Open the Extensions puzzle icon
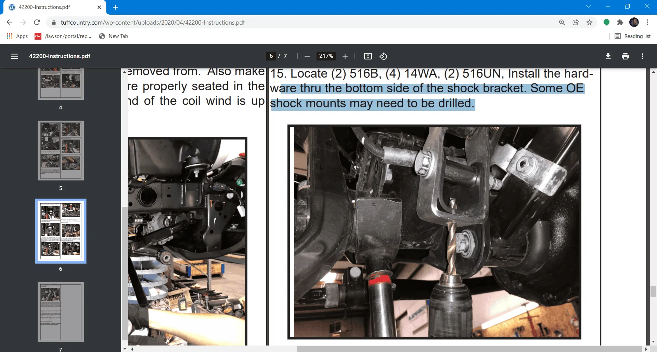 620,23
